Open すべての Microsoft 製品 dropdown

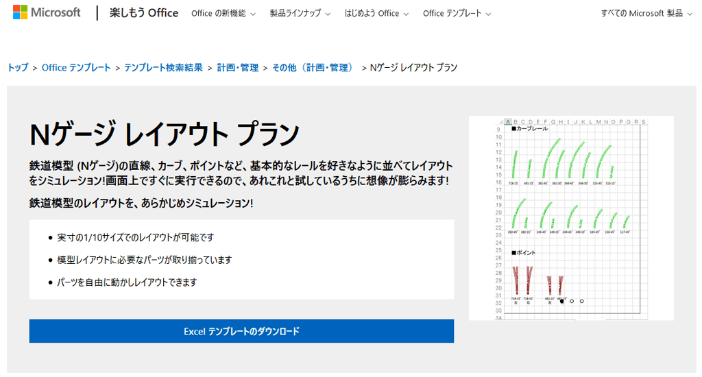point(646,14)
